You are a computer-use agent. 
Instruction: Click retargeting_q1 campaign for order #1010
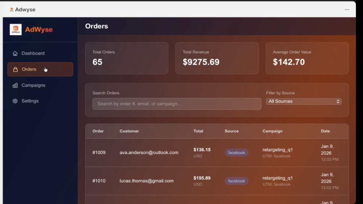(278, 178)
